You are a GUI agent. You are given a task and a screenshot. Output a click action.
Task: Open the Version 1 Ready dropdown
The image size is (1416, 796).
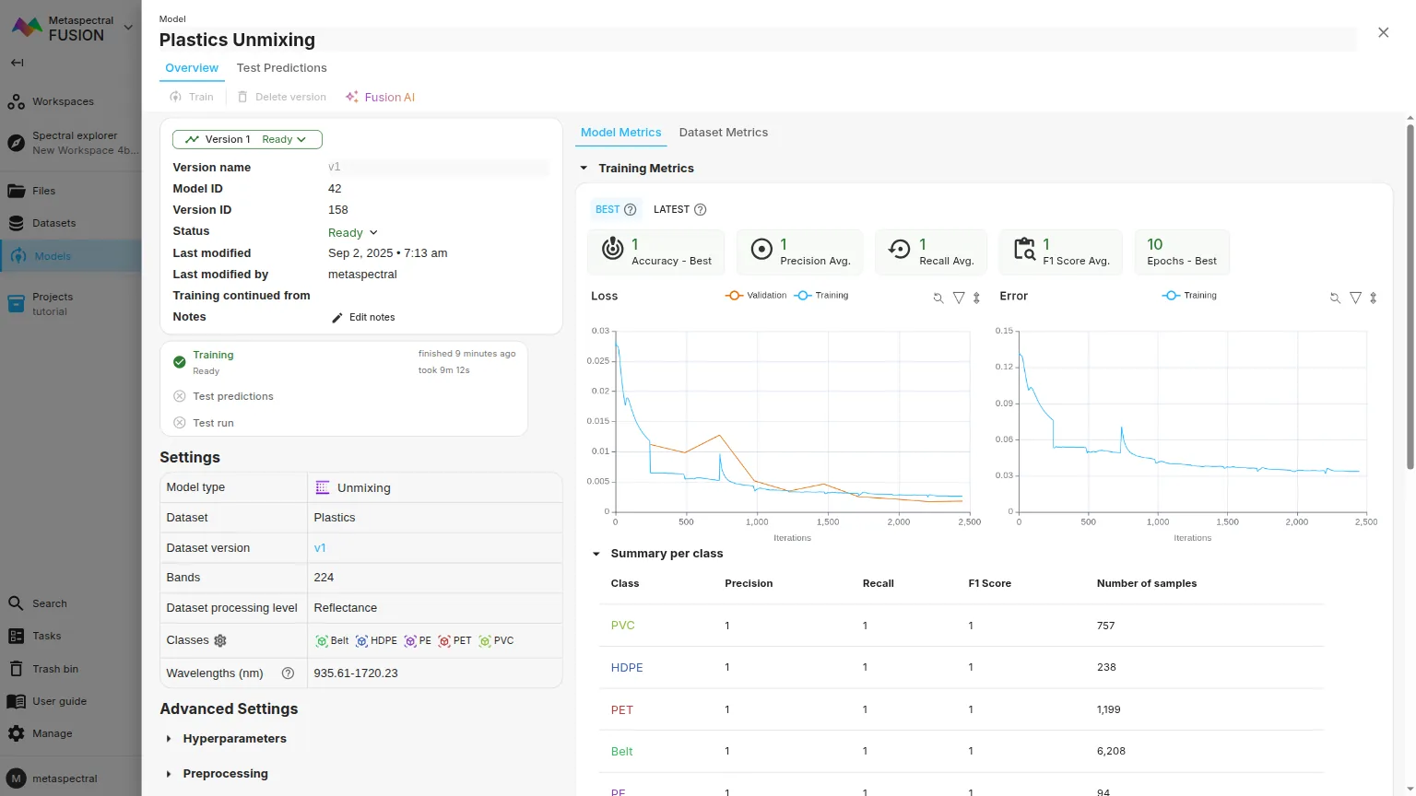tap(247, 140)
